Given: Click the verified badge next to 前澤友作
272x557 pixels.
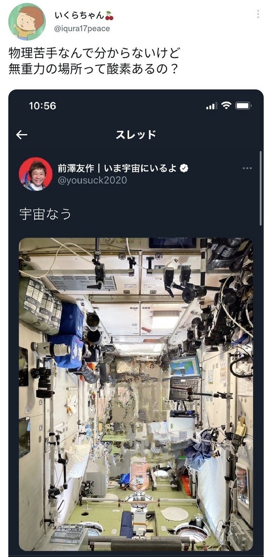Looking at the screenshot, I should pos(183,168).
